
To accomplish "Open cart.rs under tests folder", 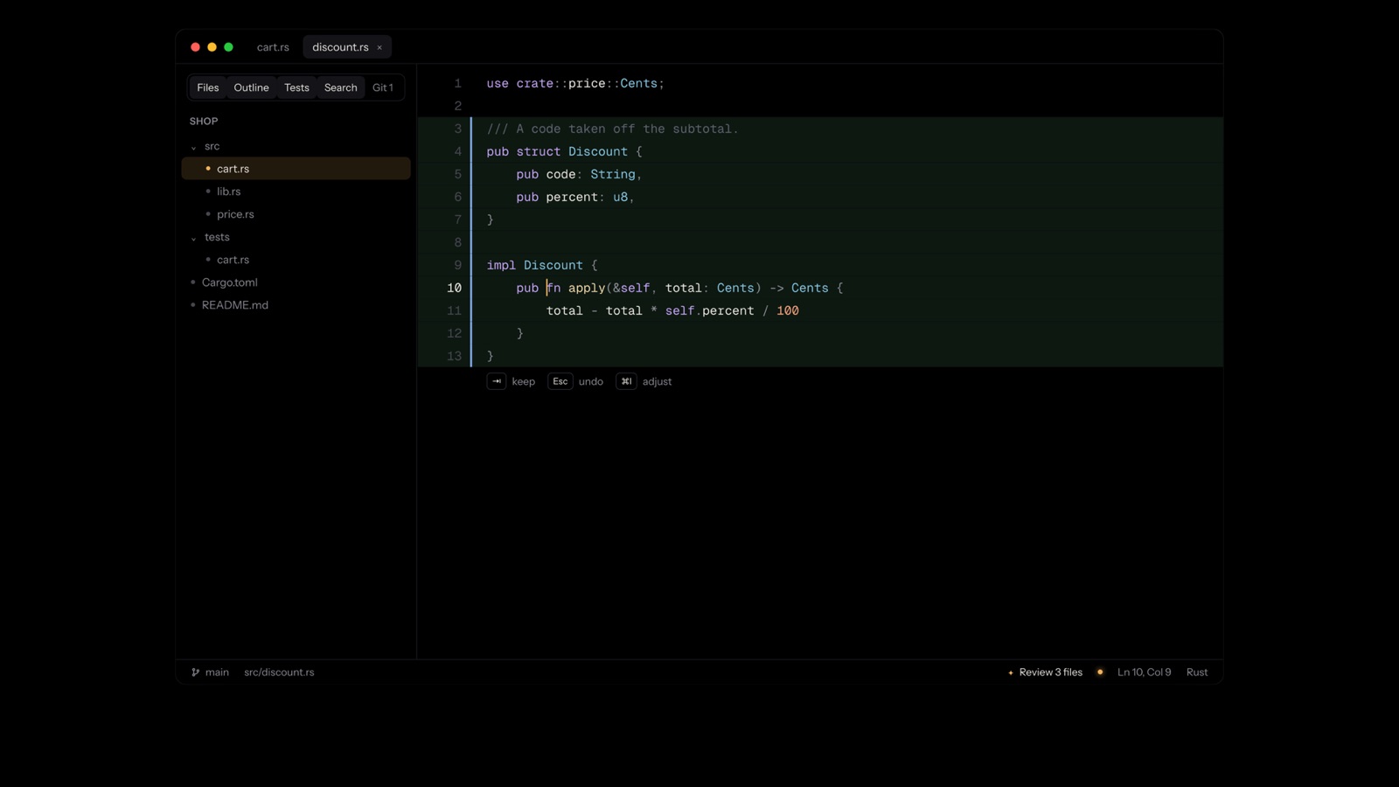I will pyautogui.click(x=296, y=260).
